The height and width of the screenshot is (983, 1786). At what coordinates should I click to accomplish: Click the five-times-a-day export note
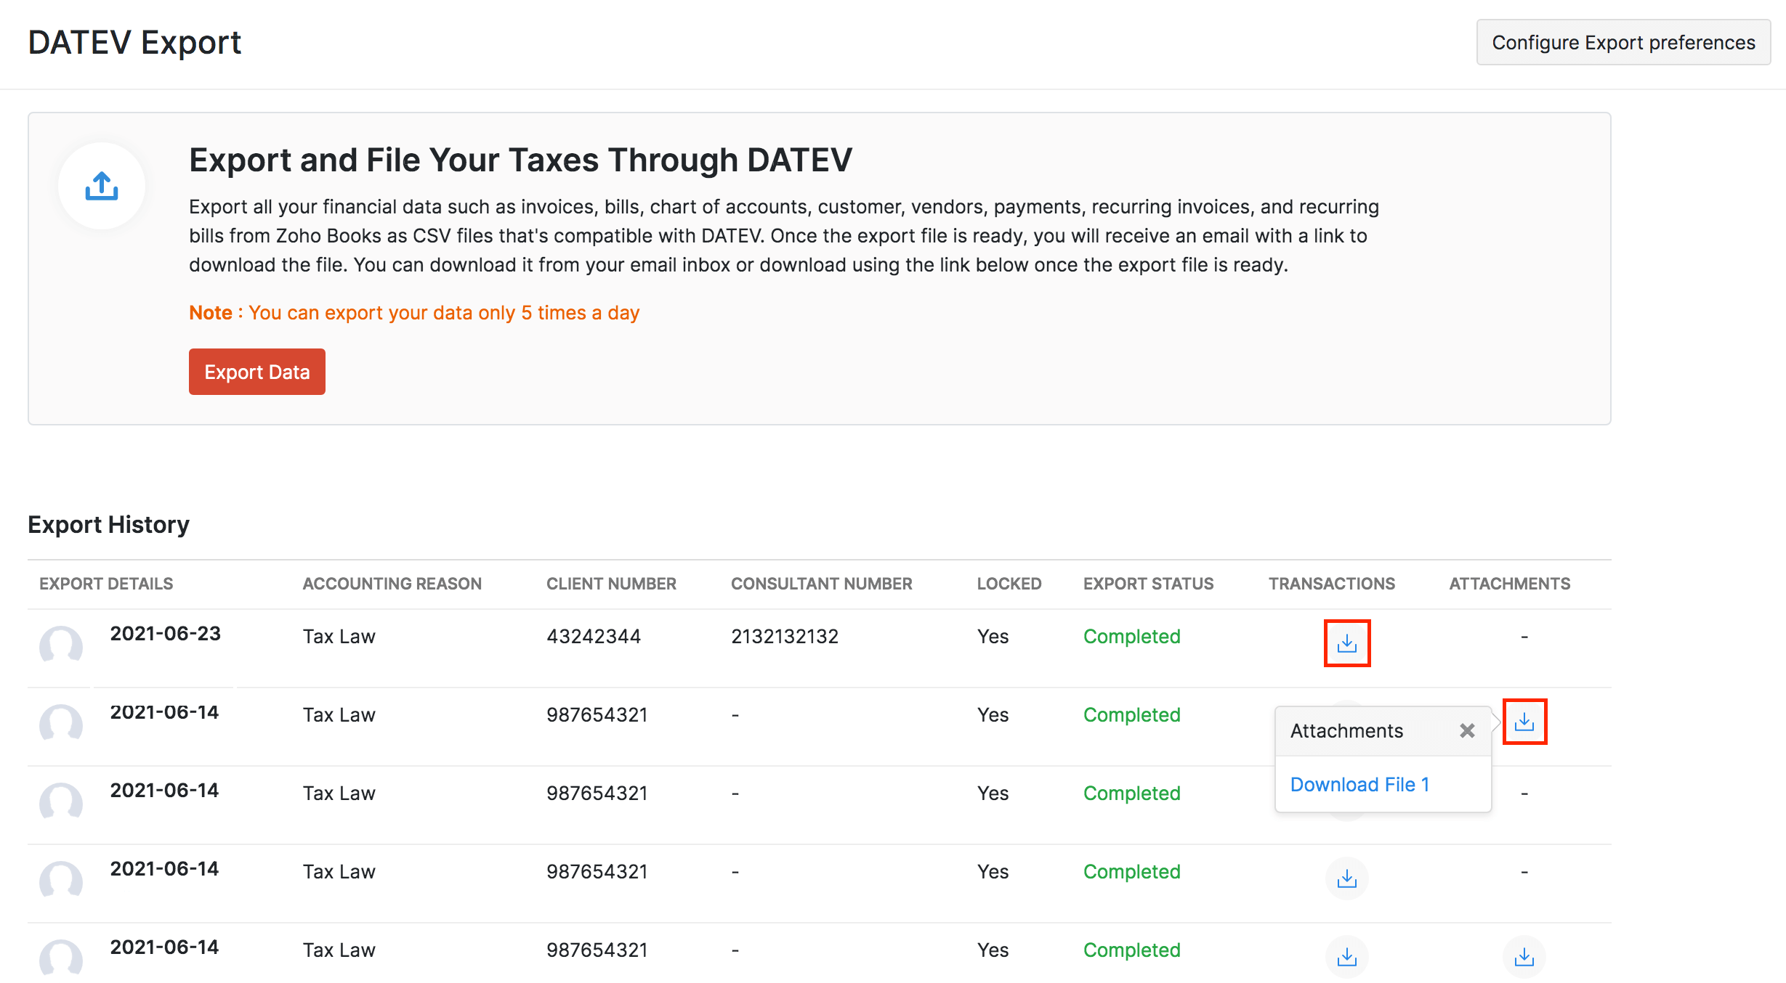(414, 312)
